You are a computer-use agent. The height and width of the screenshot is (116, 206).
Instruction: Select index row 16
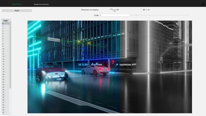click(x=5, y=64)
